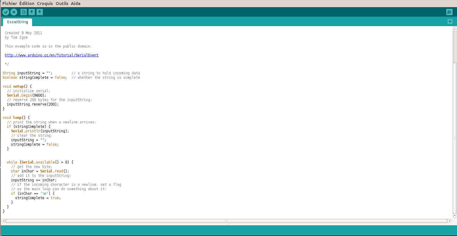
Task: Open the tab options dropdown arrow
Action: tap(450, 21)
